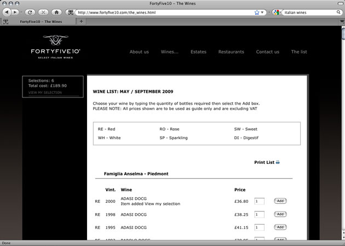Image resolution: width=345 pixels, height=246 pixels.
Task: Click the £38.25 price
Action: point(241,215)
